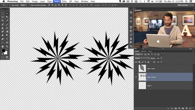Click the foreground color swatch

pos(3,50)
